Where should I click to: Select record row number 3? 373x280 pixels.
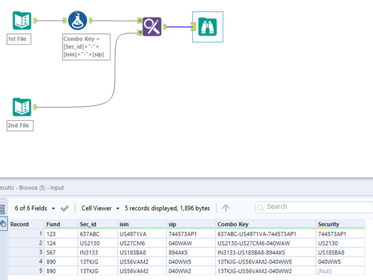click(x=26, y=253)
